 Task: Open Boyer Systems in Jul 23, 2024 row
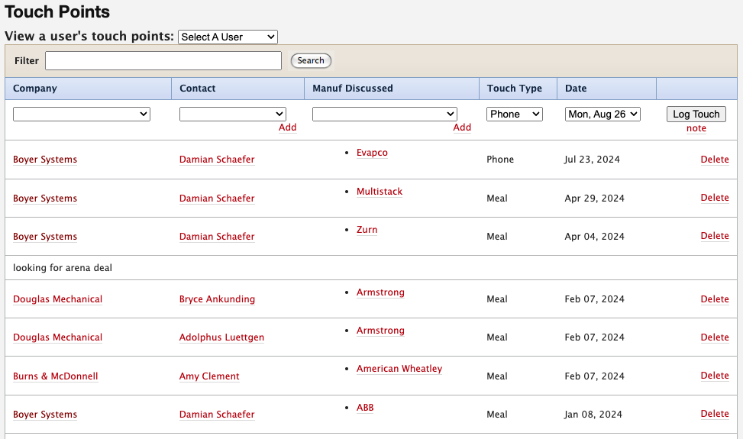(45, 160)
